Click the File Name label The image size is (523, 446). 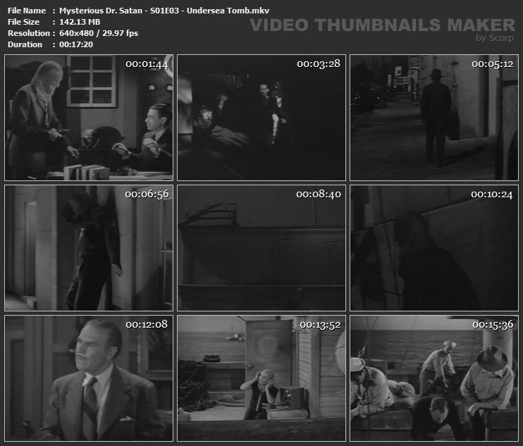coord(27,11)
